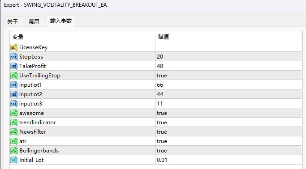The width and height of the screenshot is (306, 169).
Task: Click the awesome boolean icon
Action: click(x=14, y=113)
